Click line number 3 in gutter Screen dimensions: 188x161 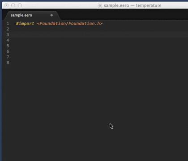(8, 35)
